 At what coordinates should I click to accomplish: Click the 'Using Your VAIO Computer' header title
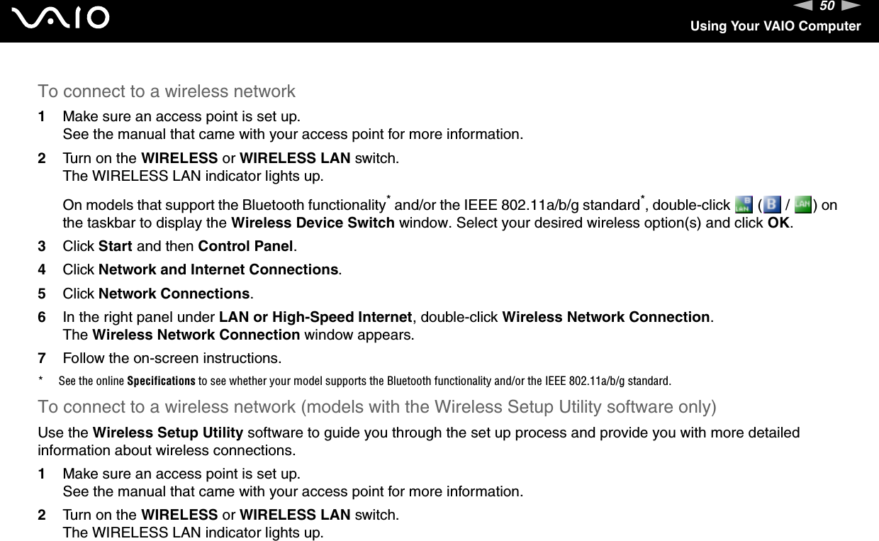(x=776, y=27)
